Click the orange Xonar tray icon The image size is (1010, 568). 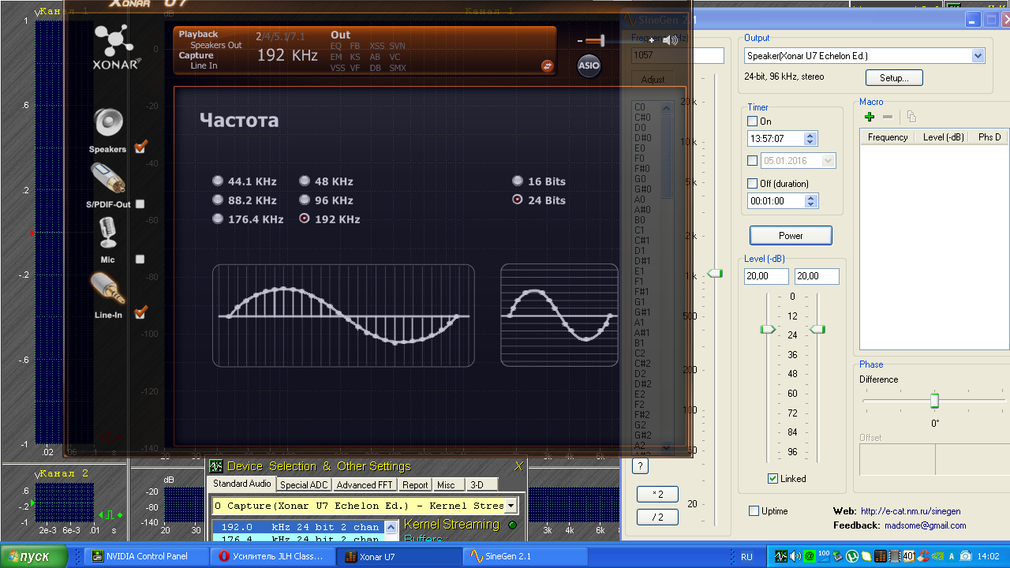tap(881, 556)
